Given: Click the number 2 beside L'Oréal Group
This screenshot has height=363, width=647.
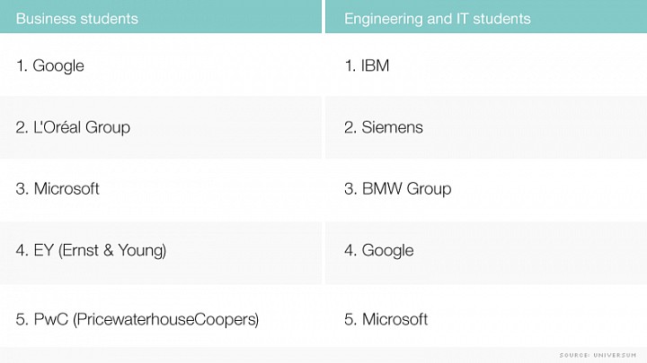Looking at the screenshot, I should click(22, 127).
